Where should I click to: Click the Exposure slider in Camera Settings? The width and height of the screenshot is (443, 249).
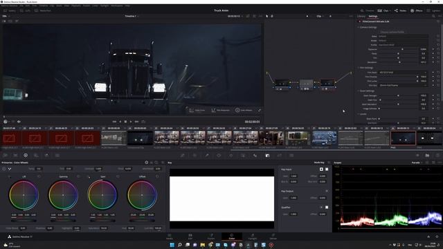tap(399, 49)
